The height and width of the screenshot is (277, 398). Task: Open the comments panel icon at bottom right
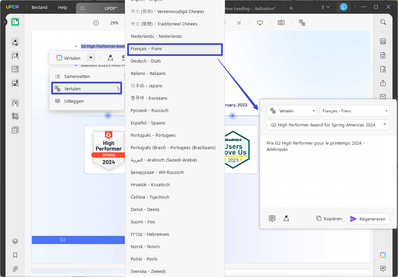pos(383,268)
